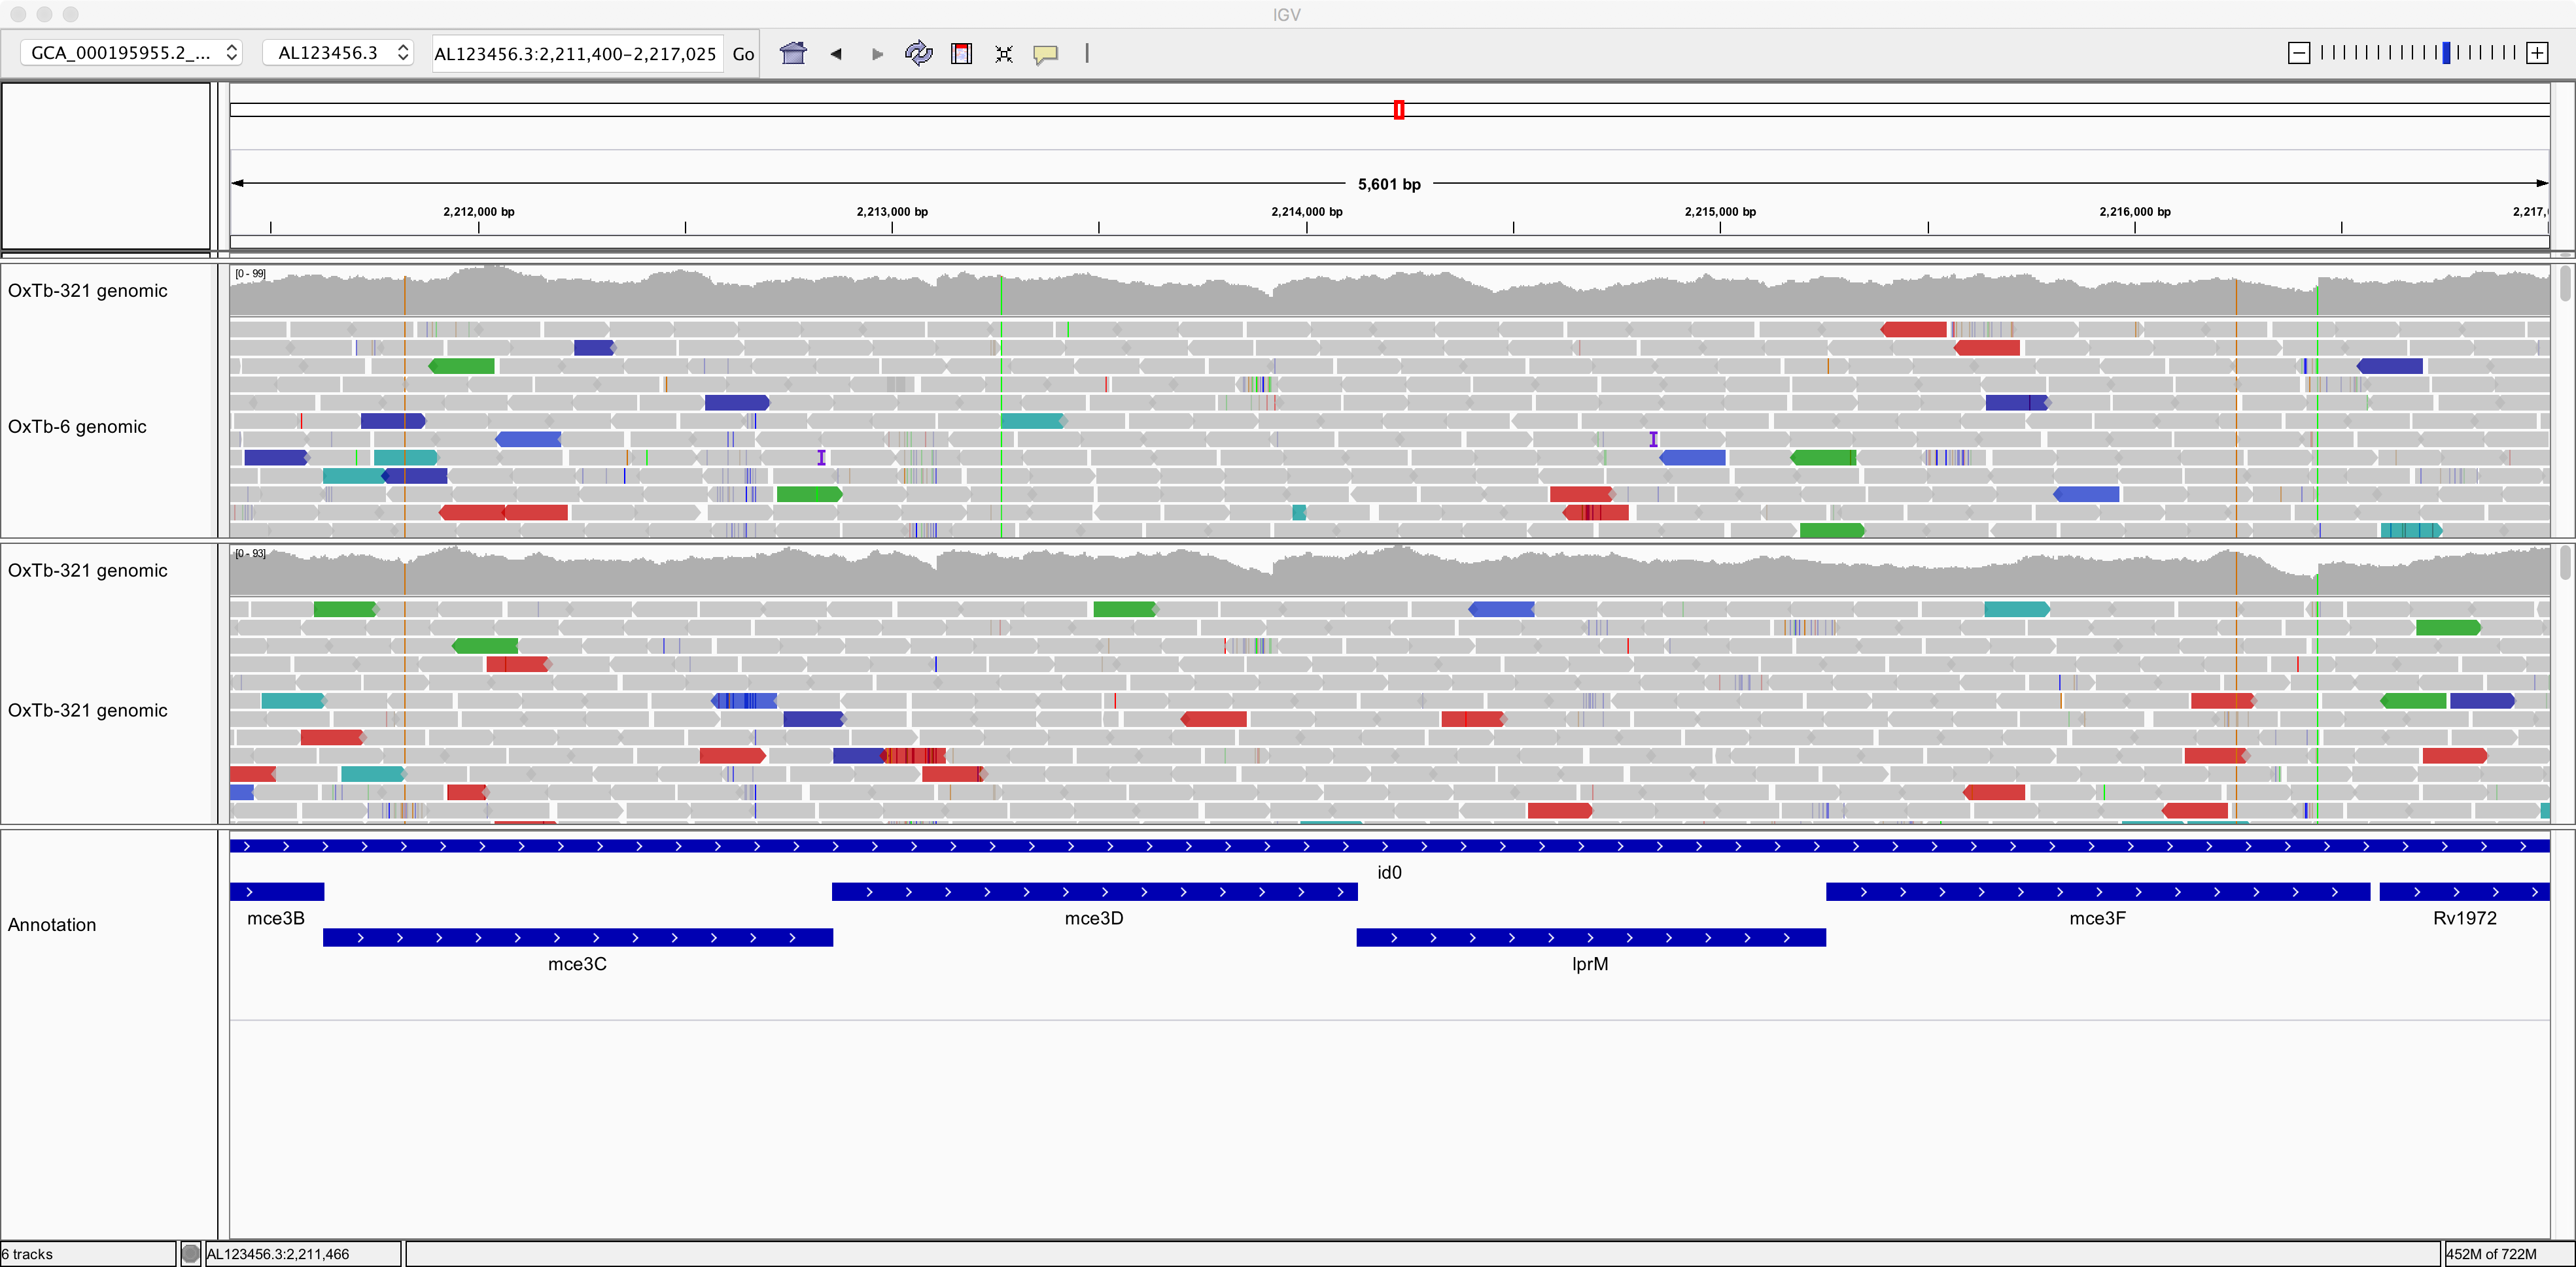Zoom out with the minus icon
Image resolution: width=2576 pixels, height=1267 pixels.
pyautogui.click(x=2299, y=53)
